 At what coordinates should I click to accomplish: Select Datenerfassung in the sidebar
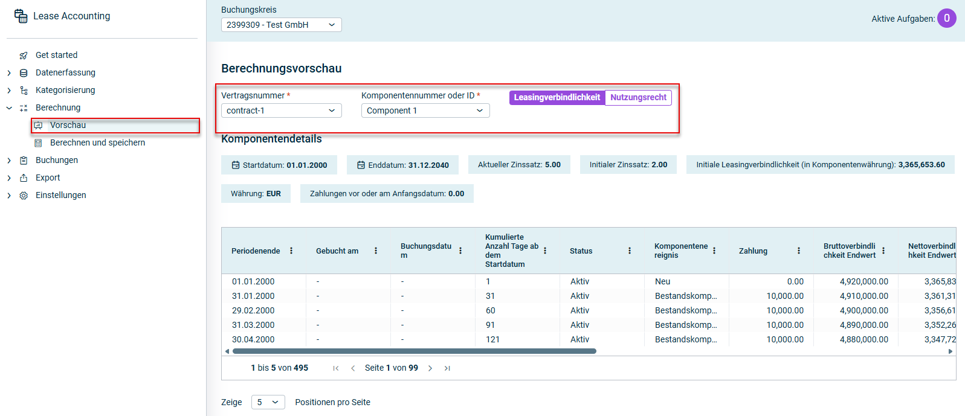pos(65,72)
